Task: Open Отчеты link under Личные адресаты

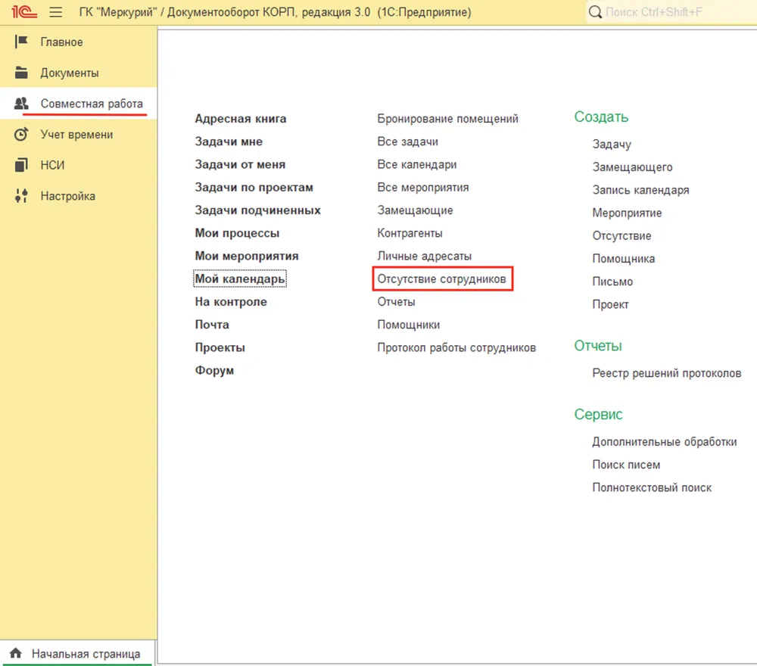Action: point(396,302)
